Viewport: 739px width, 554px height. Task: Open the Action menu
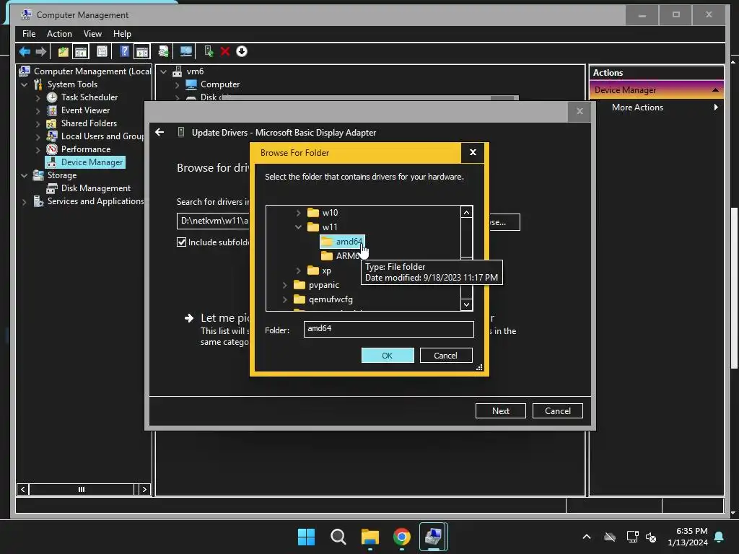coord(59,34)
